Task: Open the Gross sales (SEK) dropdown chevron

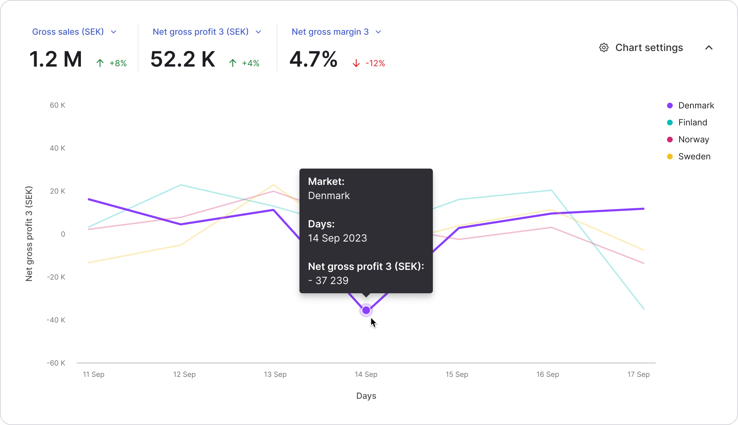Action: click(x=114, y=32)
